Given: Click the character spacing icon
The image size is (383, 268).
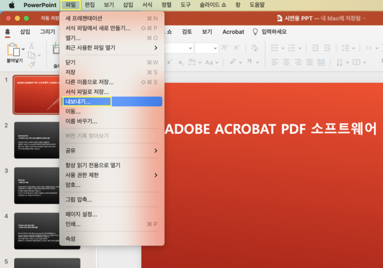Looking at the screenshot, I should pyautogui.click(x=192, y=63).
